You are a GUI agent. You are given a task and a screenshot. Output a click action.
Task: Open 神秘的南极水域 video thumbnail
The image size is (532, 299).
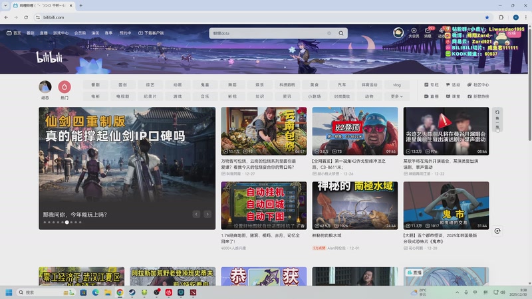(355, 205)
